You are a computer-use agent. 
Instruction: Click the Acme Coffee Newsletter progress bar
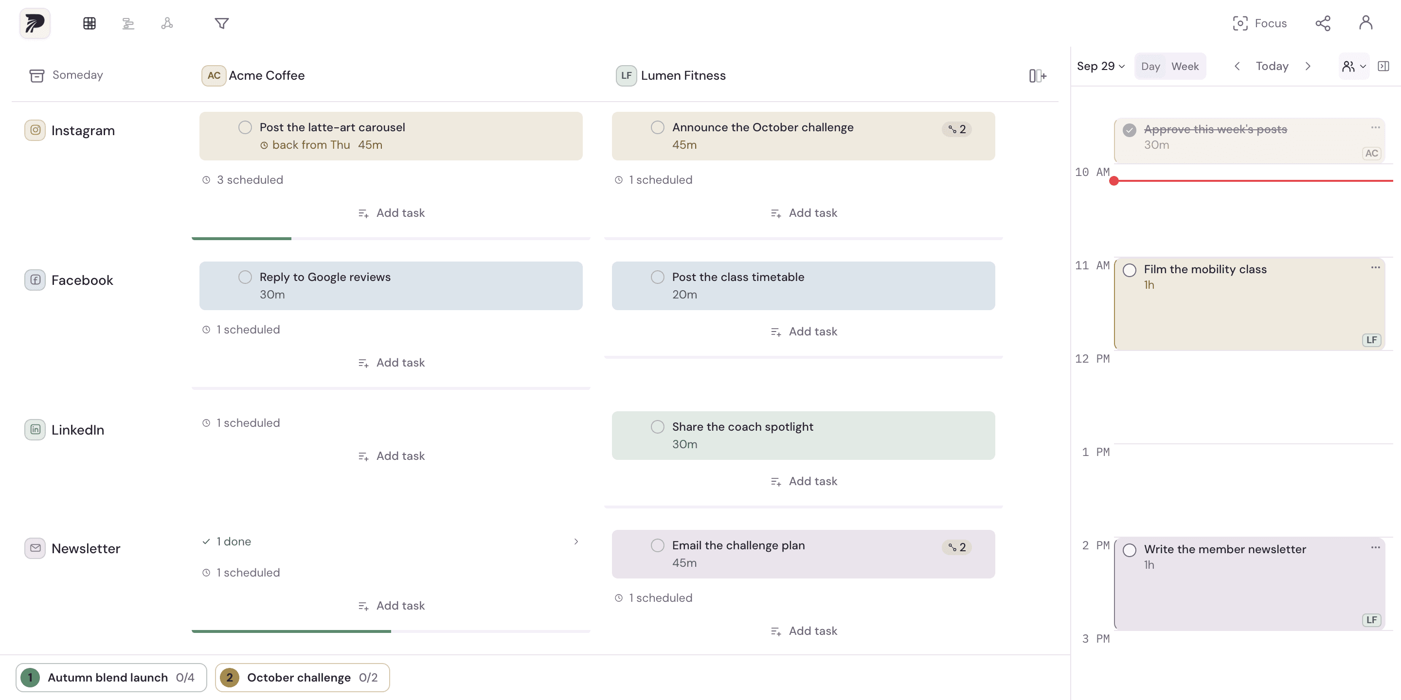tap(391, 631)
